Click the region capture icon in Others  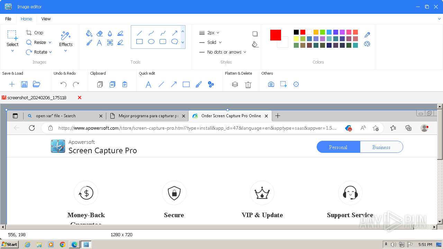(283, 84)
